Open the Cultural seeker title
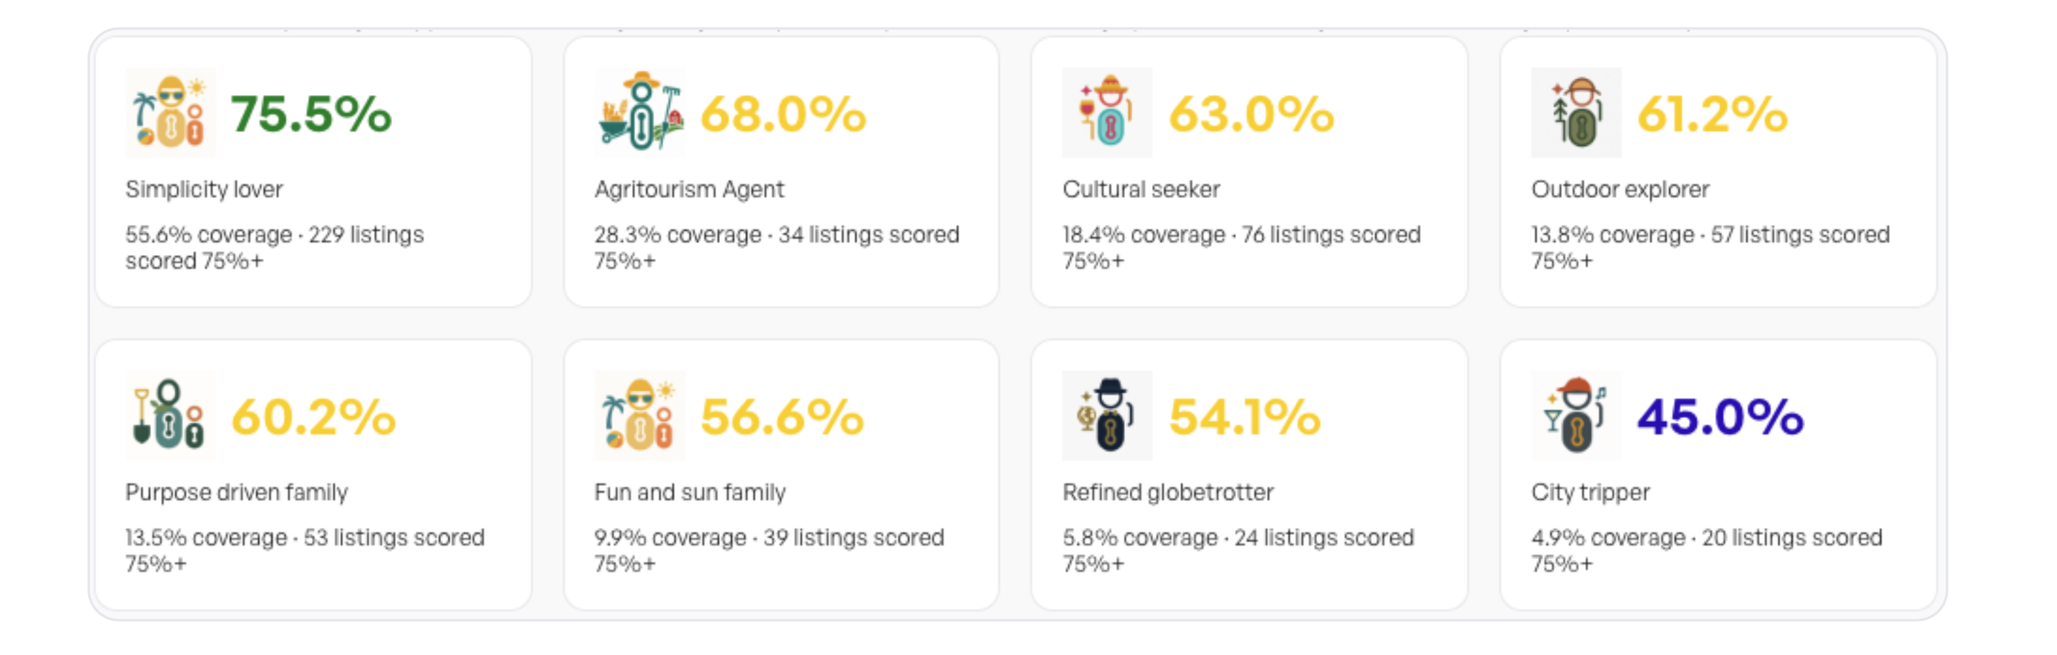The image size is (2057, 655). tap(1141, 189)
